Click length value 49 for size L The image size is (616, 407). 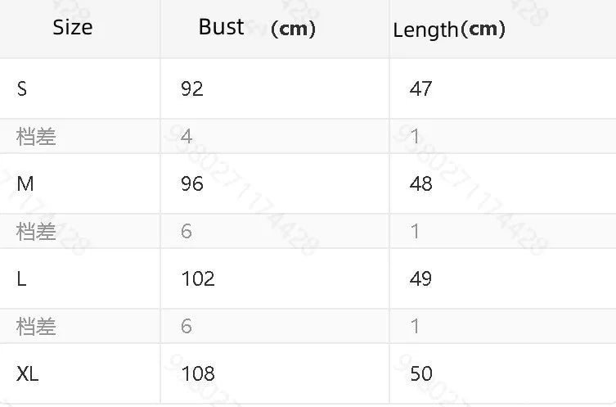(420, 278)
